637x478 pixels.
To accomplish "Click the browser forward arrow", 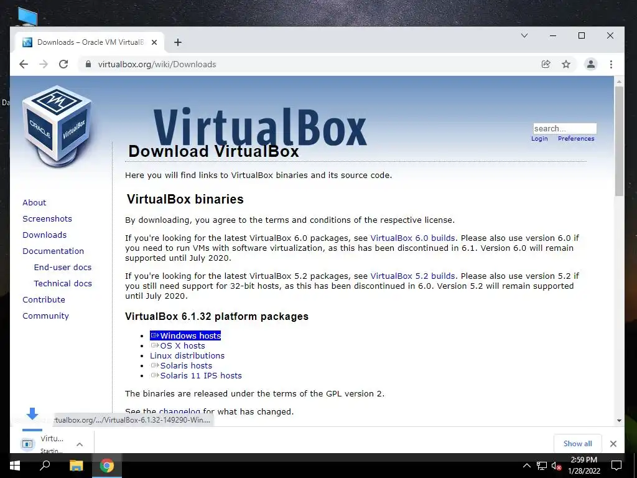I will 44,64.
